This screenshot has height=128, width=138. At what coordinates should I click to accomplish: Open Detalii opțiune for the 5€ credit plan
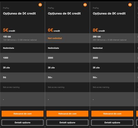click(22, 123)
